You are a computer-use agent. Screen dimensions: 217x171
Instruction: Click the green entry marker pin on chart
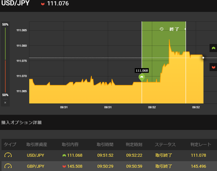(x=142, y=78)
